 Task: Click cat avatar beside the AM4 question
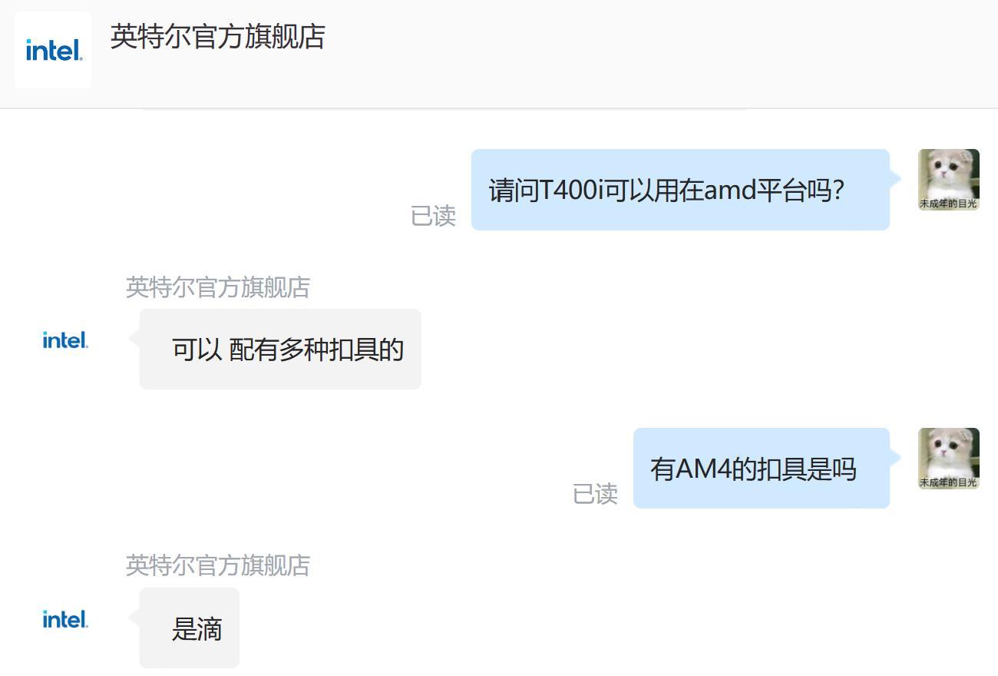point(949,459)
